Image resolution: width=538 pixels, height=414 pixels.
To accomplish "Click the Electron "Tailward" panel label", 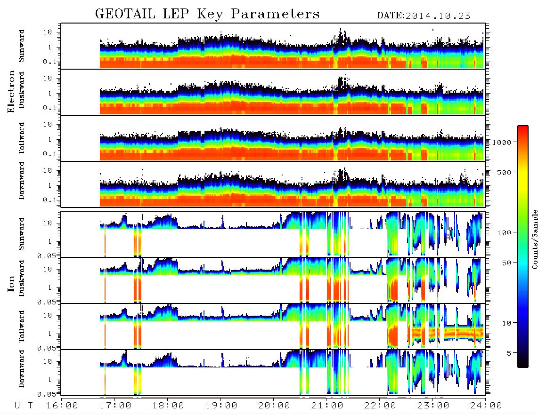I will pyautogui.click(x=22, y=138).
